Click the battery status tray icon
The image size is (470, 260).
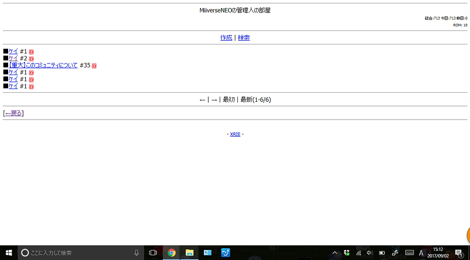pos(382,253)
